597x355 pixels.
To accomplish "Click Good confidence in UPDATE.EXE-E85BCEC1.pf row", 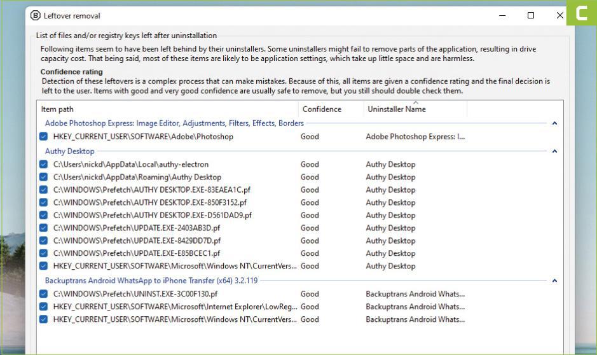I will tap(310, 253).
